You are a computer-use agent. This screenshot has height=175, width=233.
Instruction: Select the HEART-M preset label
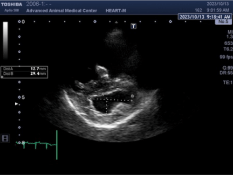[116, 11]
